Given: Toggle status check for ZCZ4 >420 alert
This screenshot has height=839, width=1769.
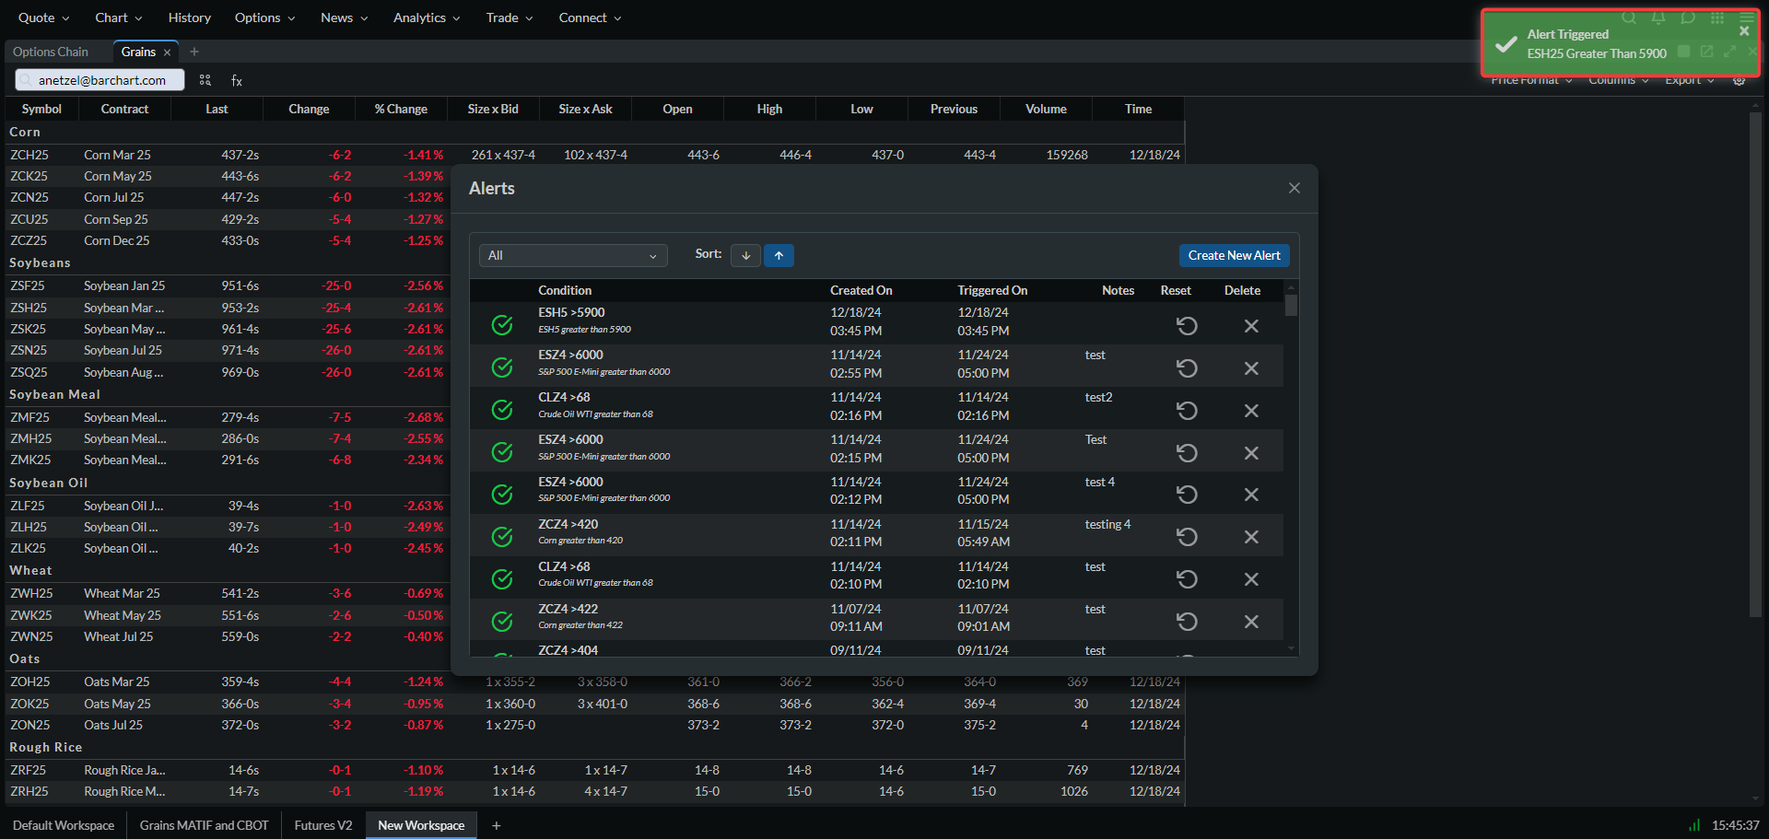Looking at the screenshot, I should point(502,537).
